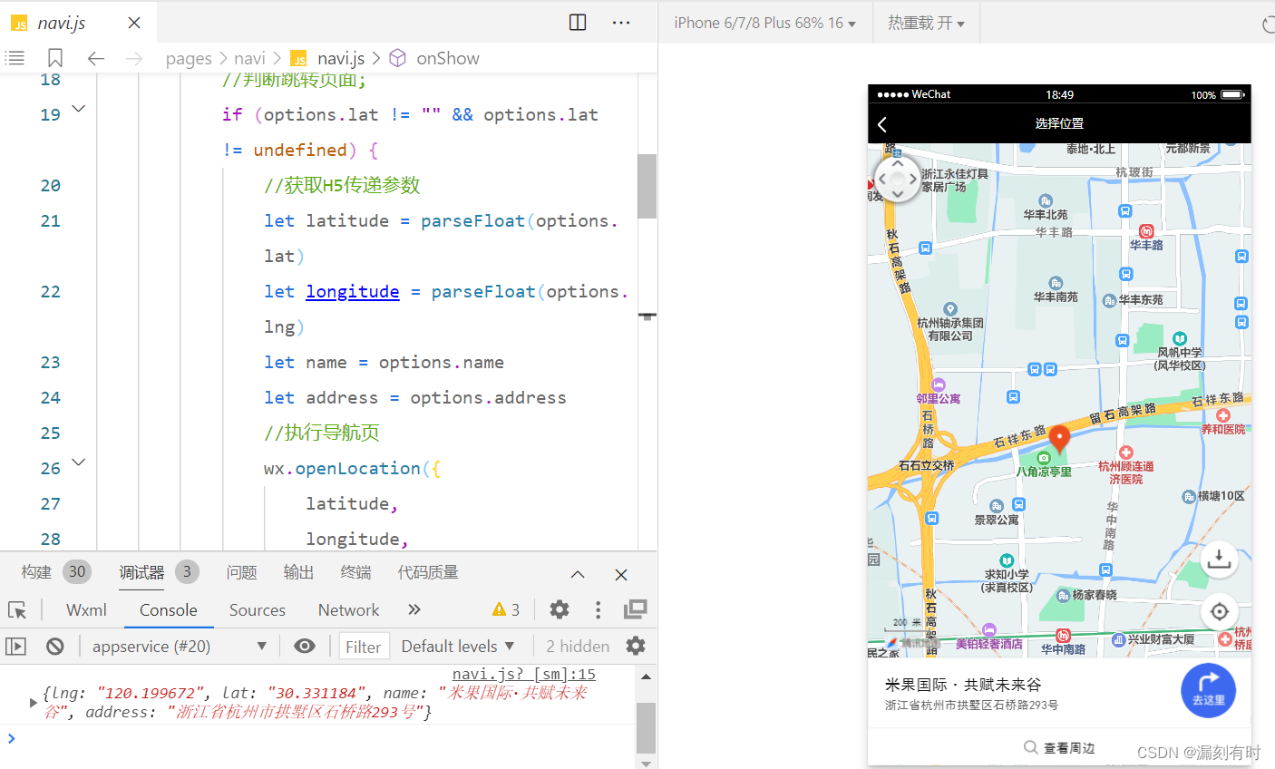Toggle the live expression eye icon
Screen dimensions: 1275x769
[x=305, y=646]
